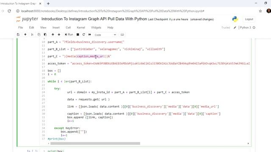Open the Kernel menu
Image resolution: width=271 pixels, height=152 pixels.
click(x=81, y=27)
